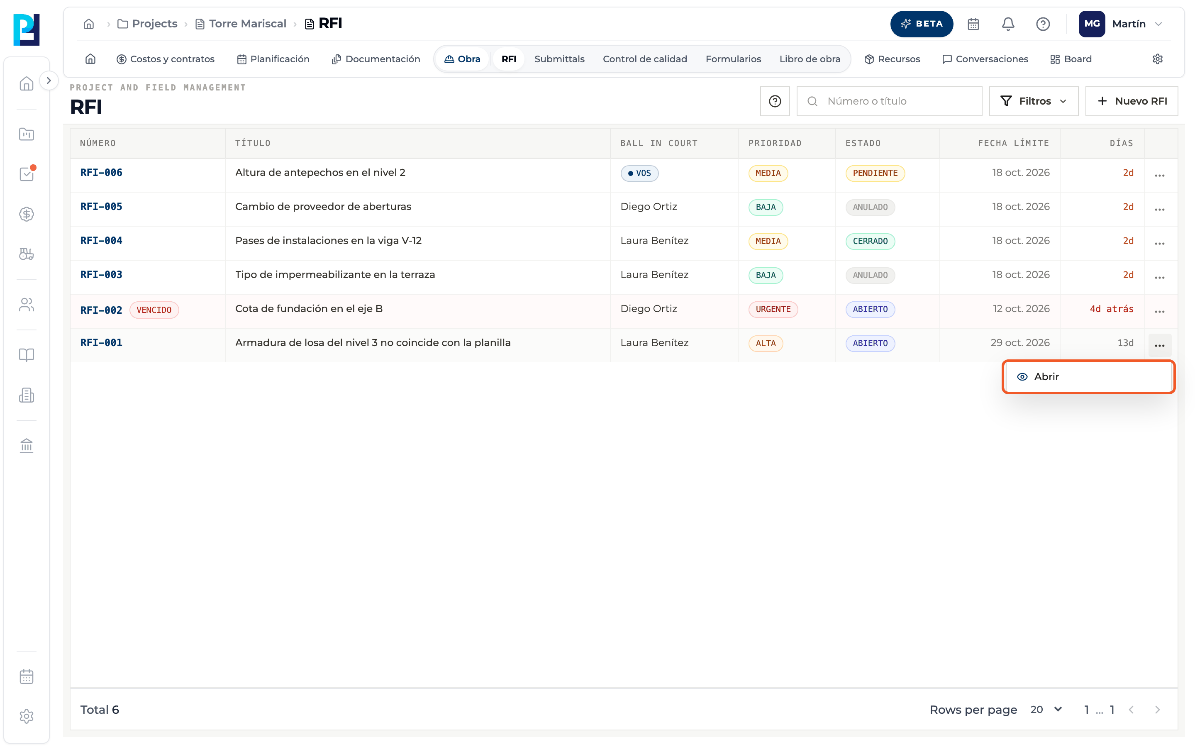Viewport: 1195px width, 747px height.
Task: Click the VENCIDO badge on RFI-002
Action: (154, 310)
